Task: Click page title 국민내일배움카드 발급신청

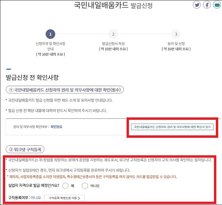Action: click(113, 5)
